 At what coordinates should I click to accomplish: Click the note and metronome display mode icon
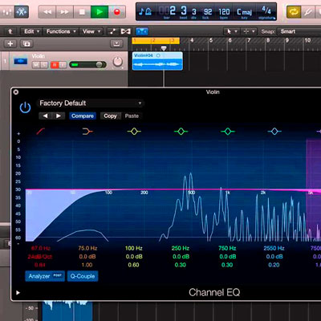[145, 11]
